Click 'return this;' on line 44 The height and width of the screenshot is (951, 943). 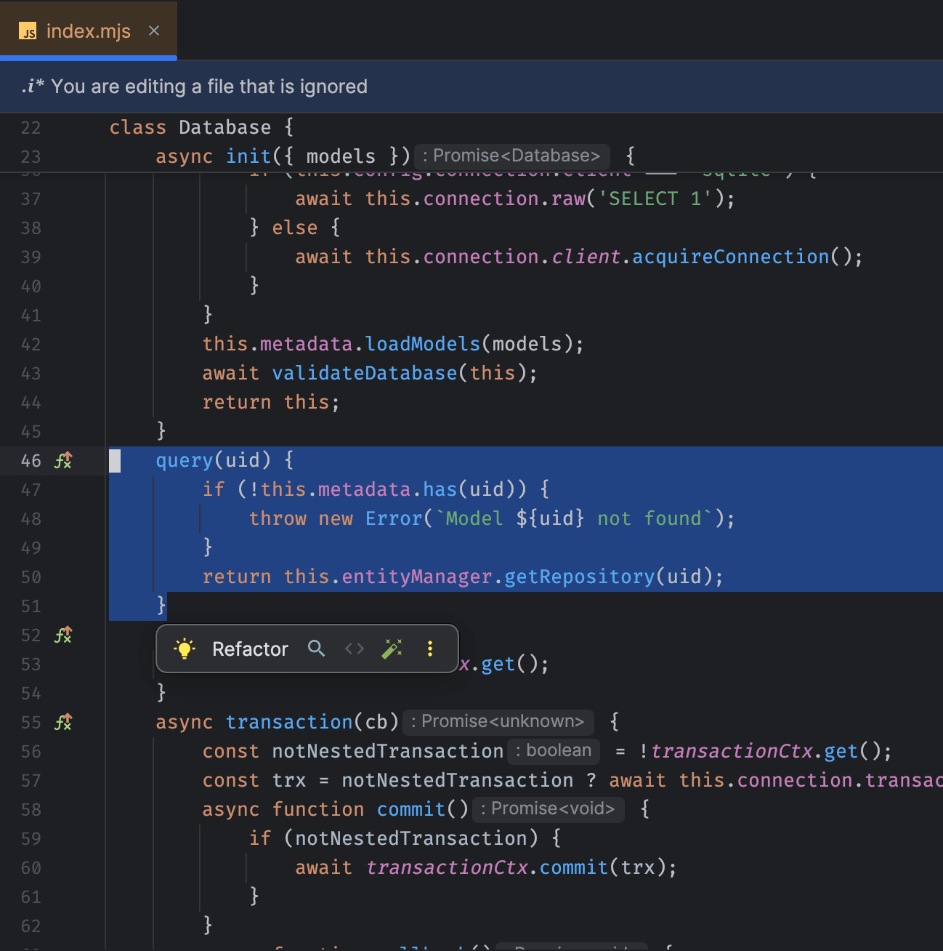[x=271, y=402]
